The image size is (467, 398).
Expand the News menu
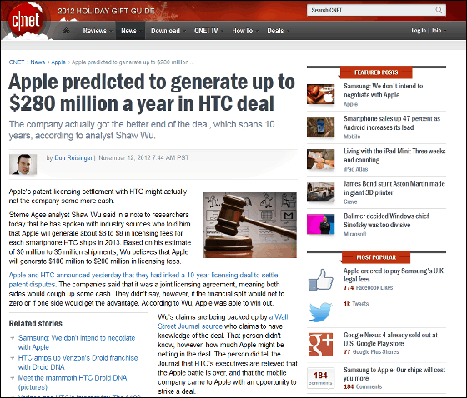131,31
